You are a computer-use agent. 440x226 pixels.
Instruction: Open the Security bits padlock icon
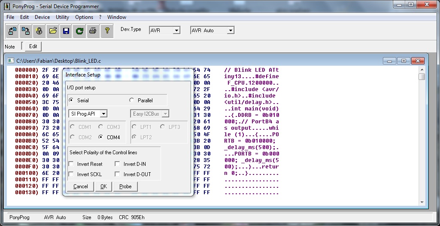pyautogui.click(x=39, y=31)
